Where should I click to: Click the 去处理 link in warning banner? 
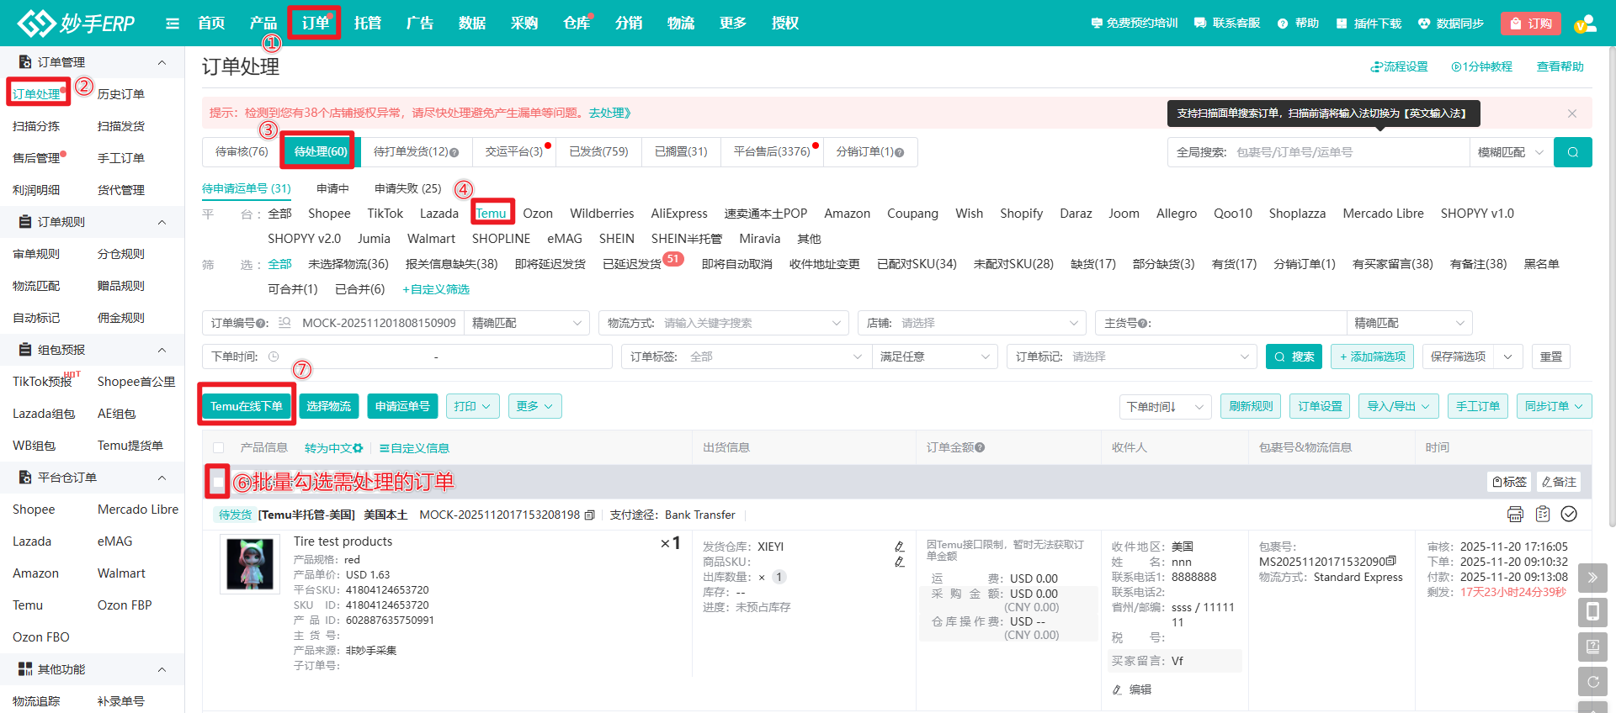(x=609, y=113)
